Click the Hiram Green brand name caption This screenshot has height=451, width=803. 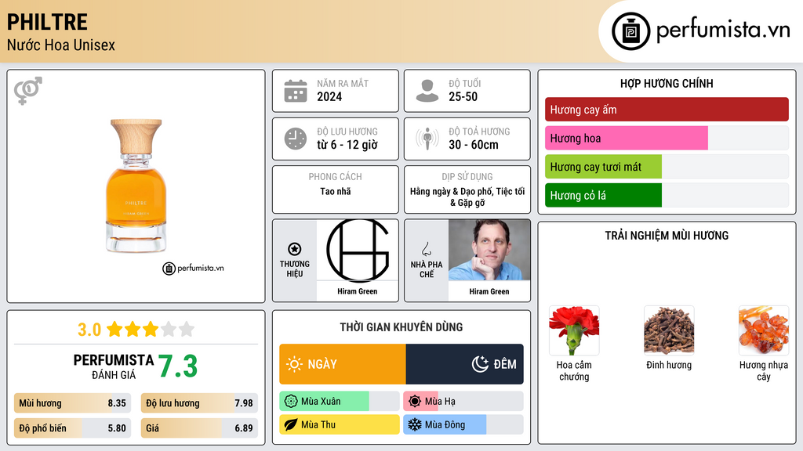coord(358,291)
